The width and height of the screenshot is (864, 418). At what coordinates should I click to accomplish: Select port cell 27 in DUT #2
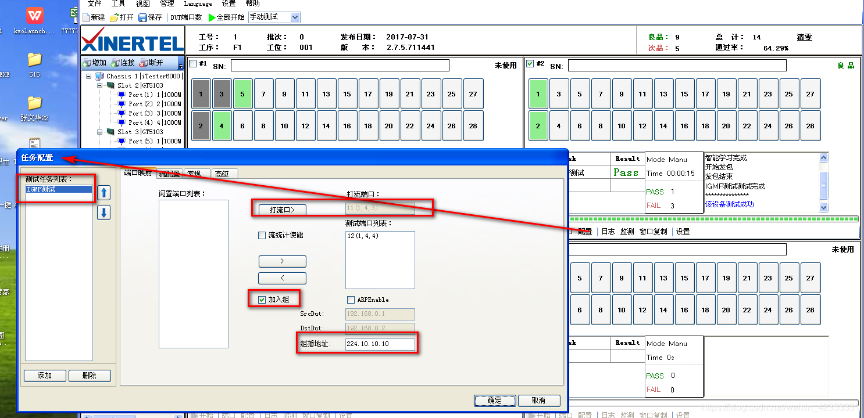(x=811, y=94)
